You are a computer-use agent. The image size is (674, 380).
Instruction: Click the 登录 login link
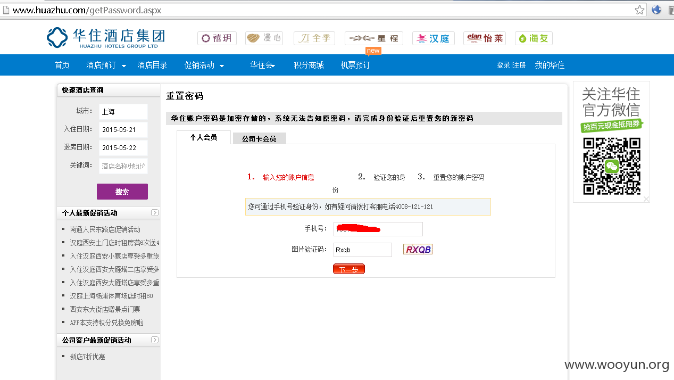click(x=503, y=65)
